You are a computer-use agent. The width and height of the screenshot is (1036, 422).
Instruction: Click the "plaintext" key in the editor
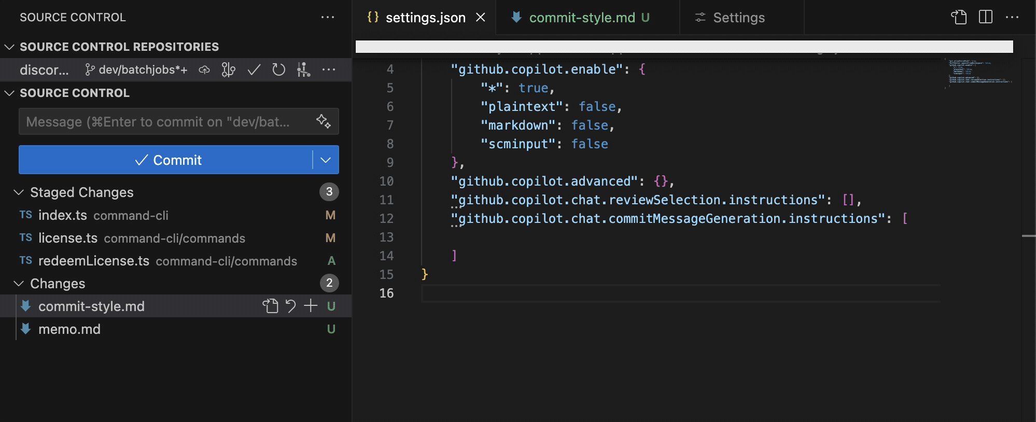522,106
